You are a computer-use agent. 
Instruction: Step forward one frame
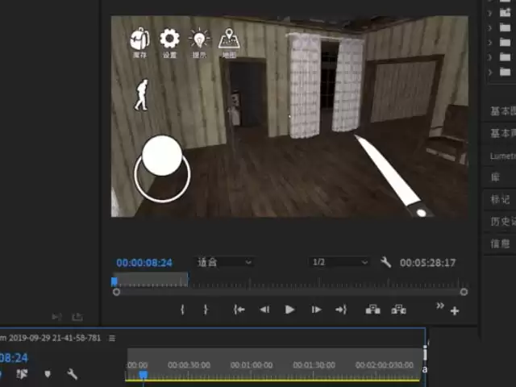point(316,310)
